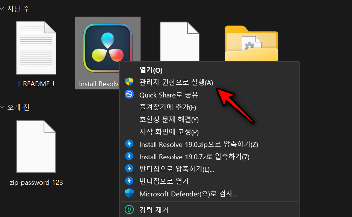Select the !_README_! text file icon

click(x=36, y=48)
